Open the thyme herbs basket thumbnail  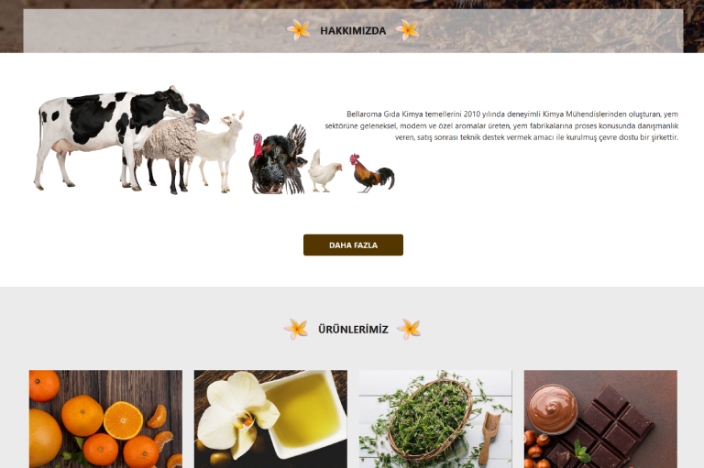[435, 419]
